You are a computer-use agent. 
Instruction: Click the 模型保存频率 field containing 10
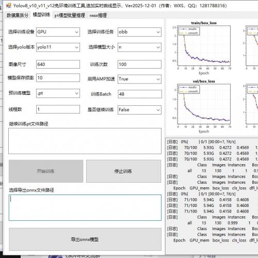[x=58, y=78]
